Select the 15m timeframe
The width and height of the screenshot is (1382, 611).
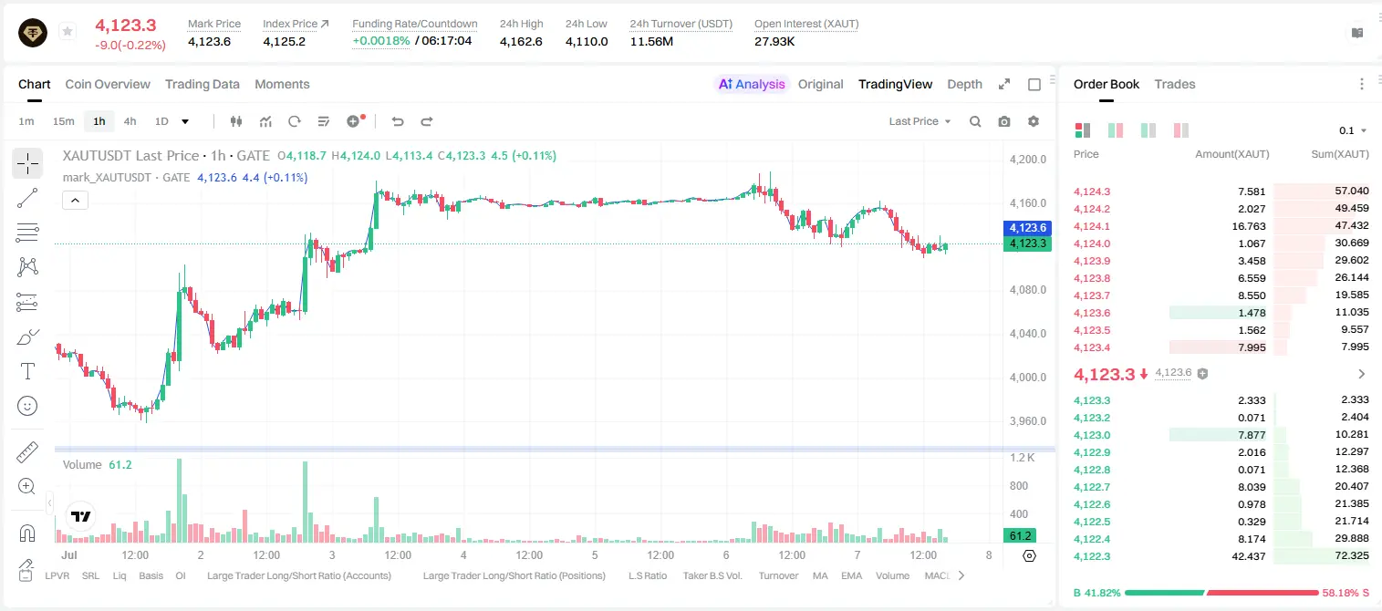coord(63,121)
